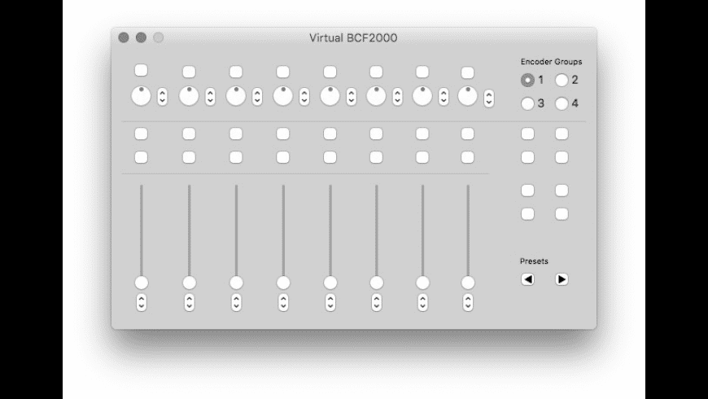The height and width of the screenshot is (399, 708).
Task: Click the stepper beside channel 7 knob
Action: pyautogui.click(x=444, y=97)
